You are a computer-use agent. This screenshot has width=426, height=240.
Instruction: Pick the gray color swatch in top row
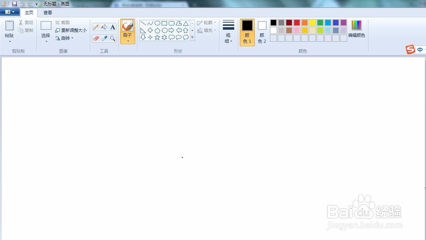tap(282, 23)
